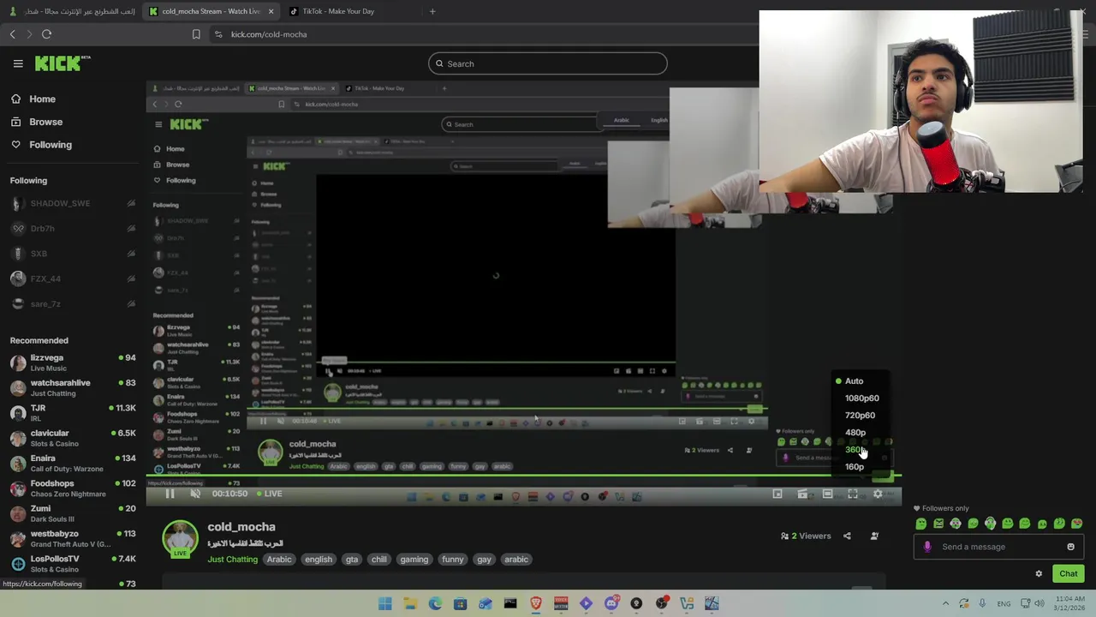Viewport: 1096px width, 617px height.
Task: Go to Home in sidebar
Action: click(x=34, y=99)
